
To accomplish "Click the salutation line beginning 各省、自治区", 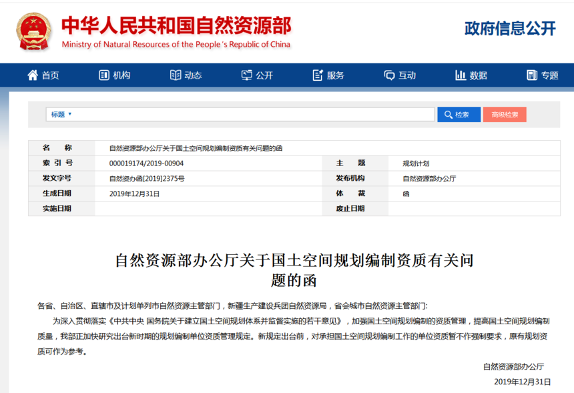I will [232, 306].
